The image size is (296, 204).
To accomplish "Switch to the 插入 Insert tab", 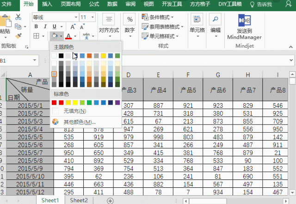I will 47,4.
